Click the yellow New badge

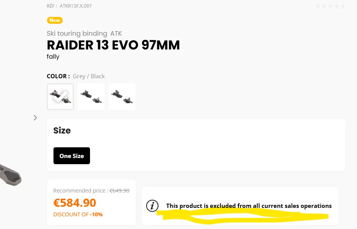point(55,20)
